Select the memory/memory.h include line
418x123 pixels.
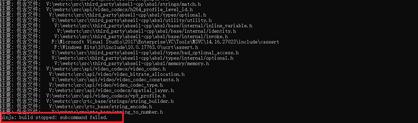[x=105, y=64]
